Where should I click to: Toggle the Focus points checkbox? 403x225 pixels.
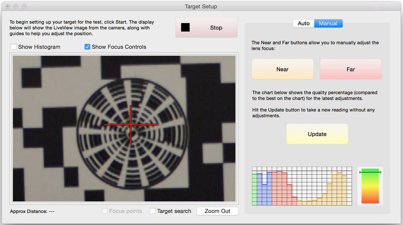tap(105, 211)
